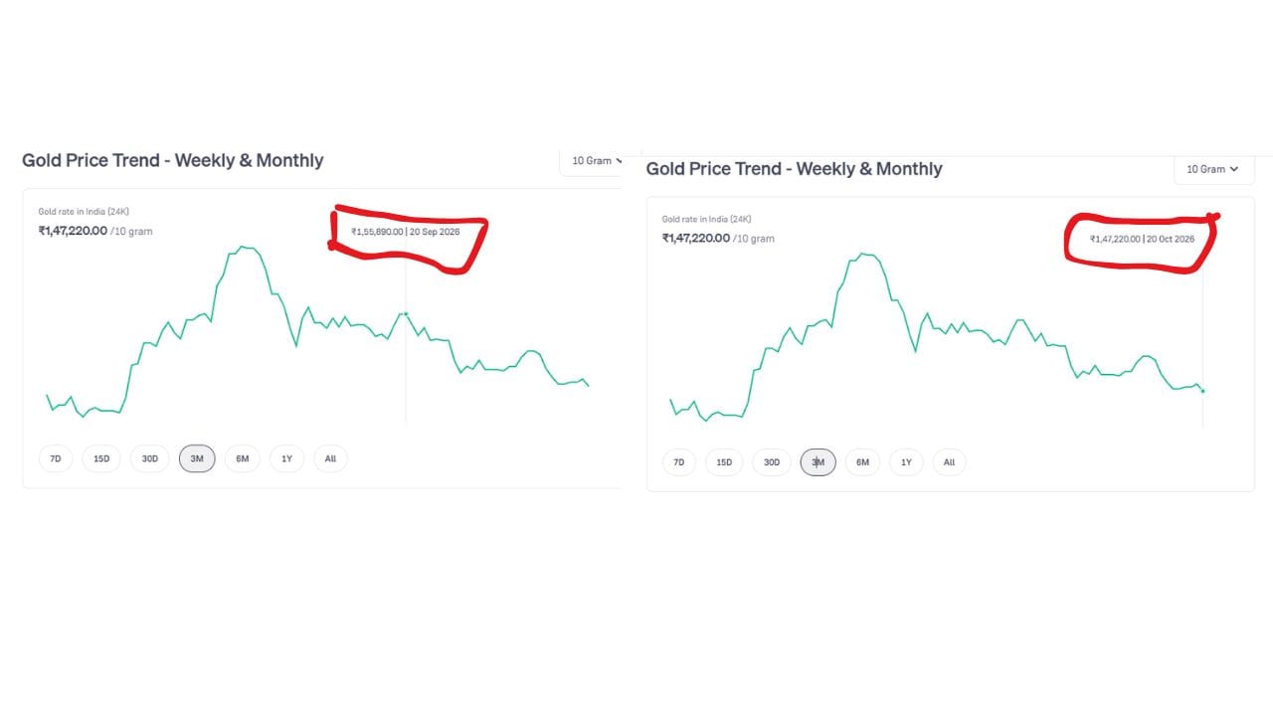This screenshot has height=716, width=1273.
Task: Select 7D range in left chart
Action: [56, 458]
